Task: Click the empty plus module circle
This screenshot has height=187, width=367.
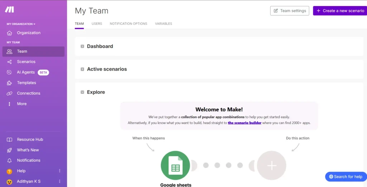Action: (x=272, y=165)
